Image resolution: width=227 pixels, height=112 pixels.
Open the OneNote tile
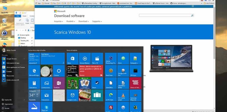point(59,83)
